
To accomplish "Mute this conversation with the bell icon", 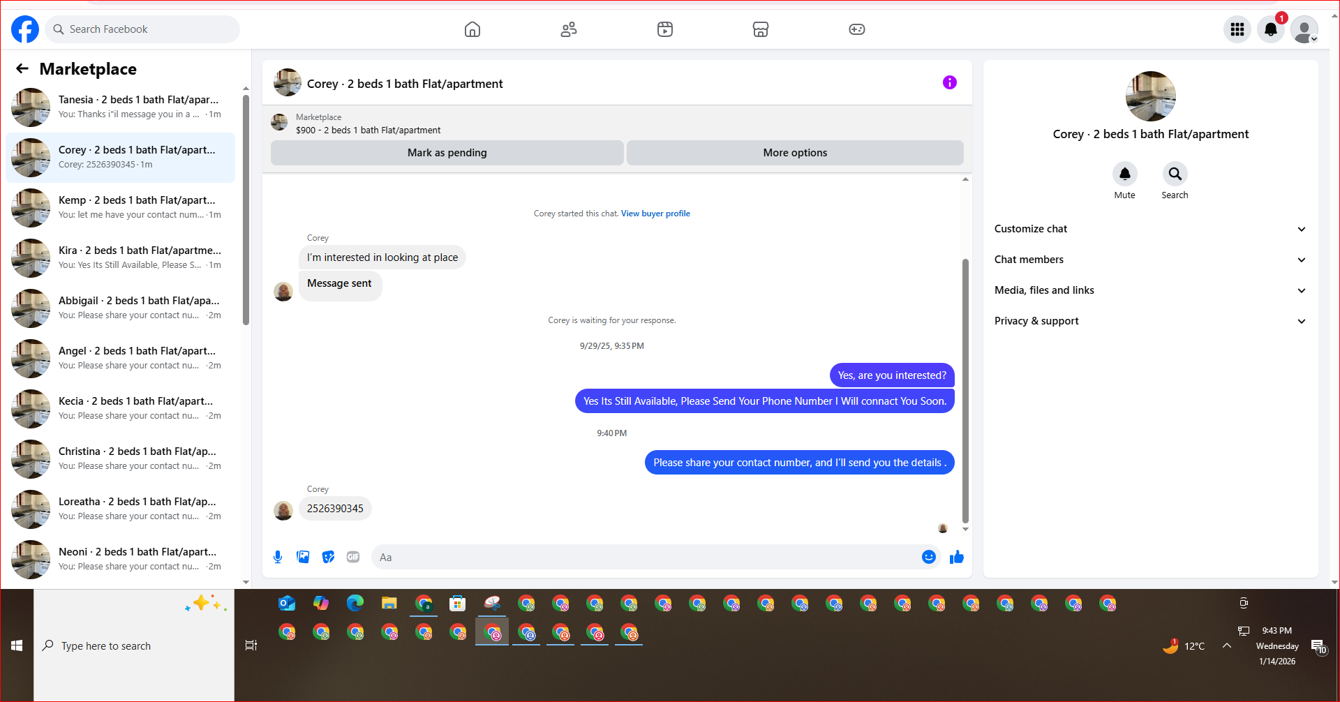I will click(x=1124, y=174).
